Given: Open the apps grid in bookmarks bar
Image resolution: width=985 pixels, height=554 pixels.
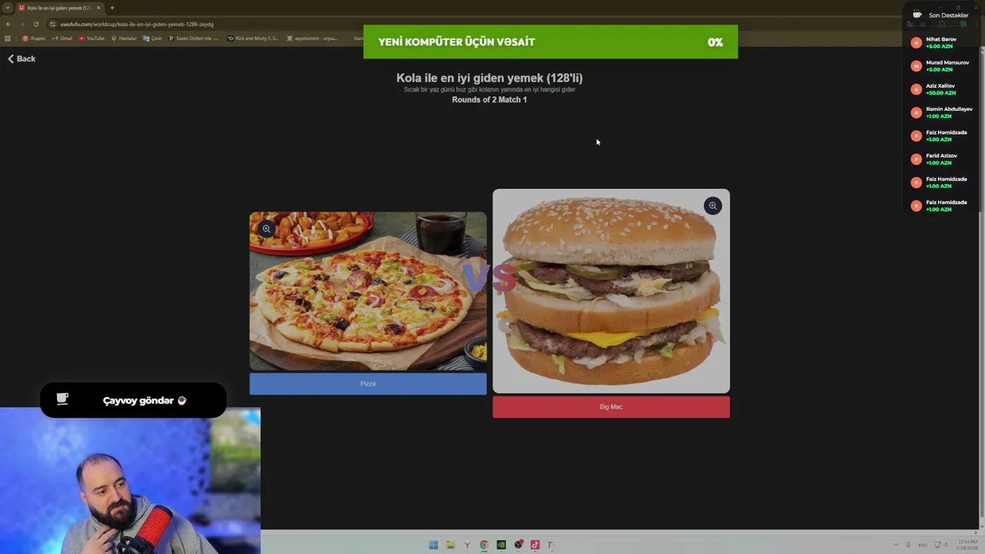Looking at the screenshot, I should (8, 38).
